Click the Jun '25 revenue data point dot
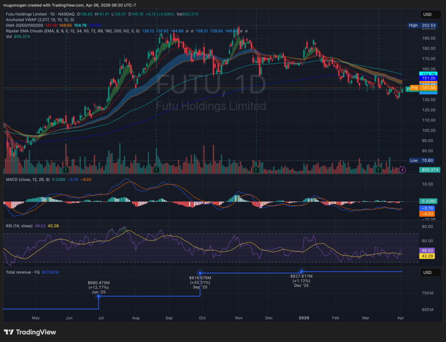 coord(98,296)
